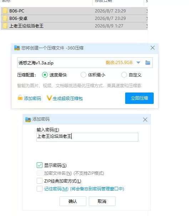Click the disabled 加密文件名(N) checkbox
Screen dimensions: 189x216
point(40,173)
